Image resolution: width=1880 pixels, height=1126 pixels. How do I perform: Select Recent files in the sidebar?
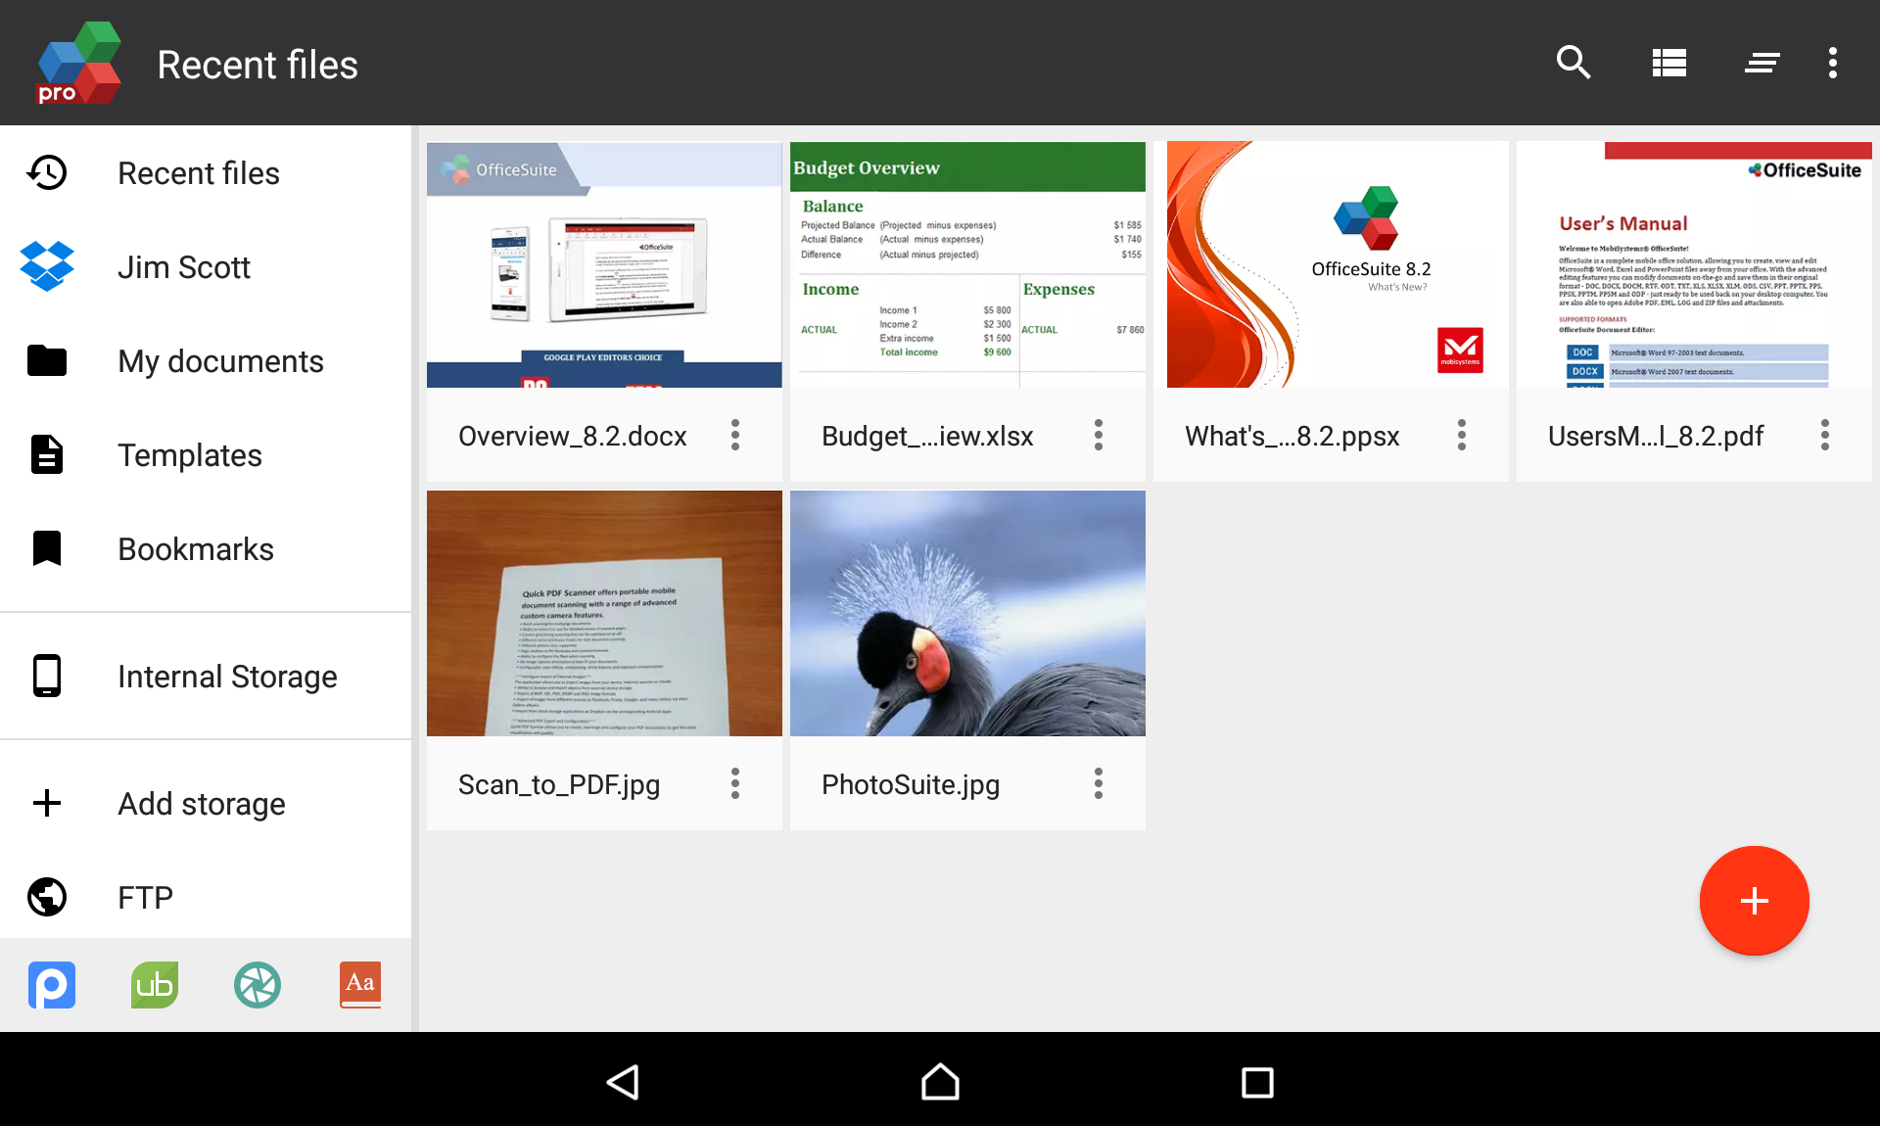[206, 173]
